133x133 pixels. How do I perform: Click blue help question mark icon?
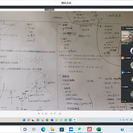click(122, 129)
